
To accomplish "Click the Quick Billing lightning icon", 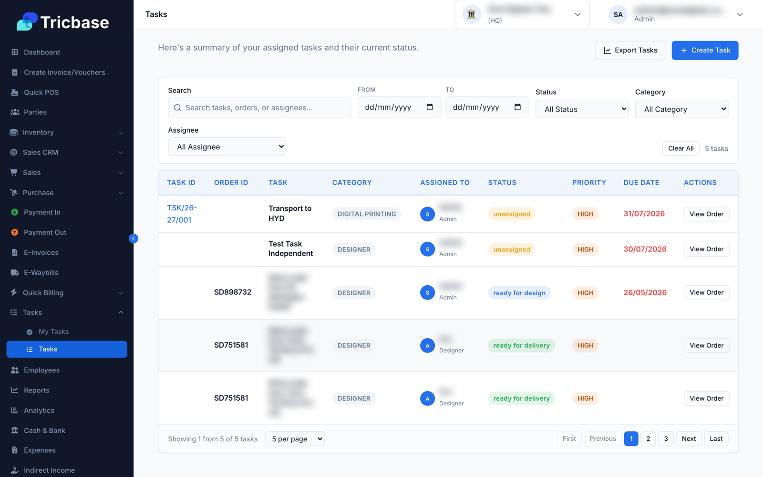I will click(14, 292).
